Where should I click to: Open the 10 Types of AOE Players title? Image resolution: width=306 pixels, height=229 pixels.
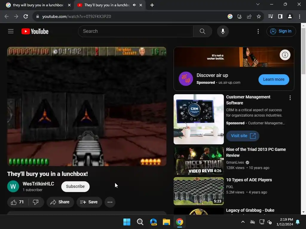[249, 180]
